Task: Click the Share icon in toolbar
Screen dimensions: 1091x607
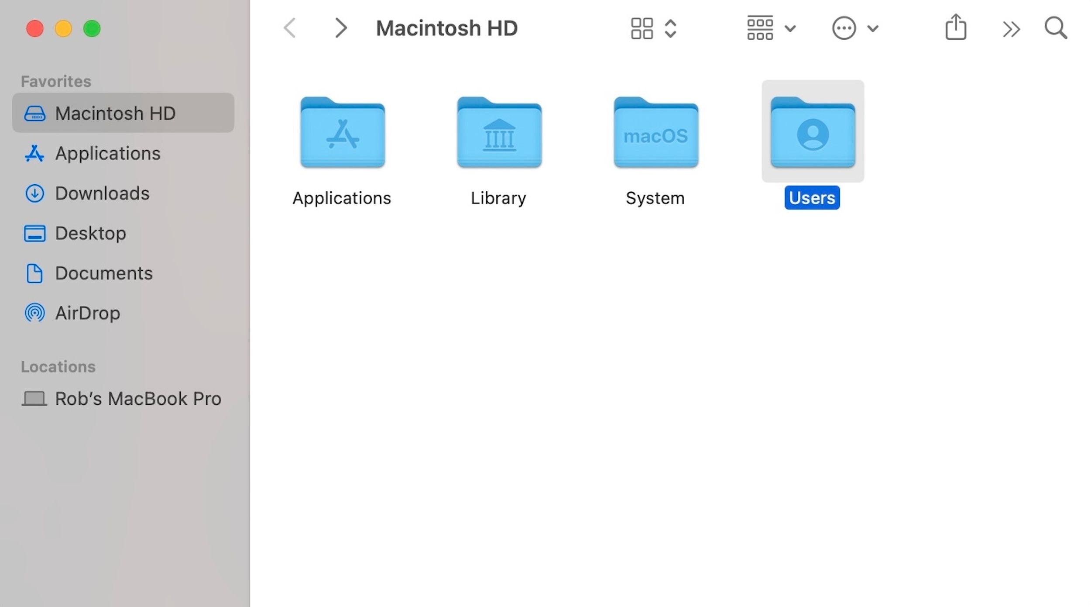Action: [956, 27]
